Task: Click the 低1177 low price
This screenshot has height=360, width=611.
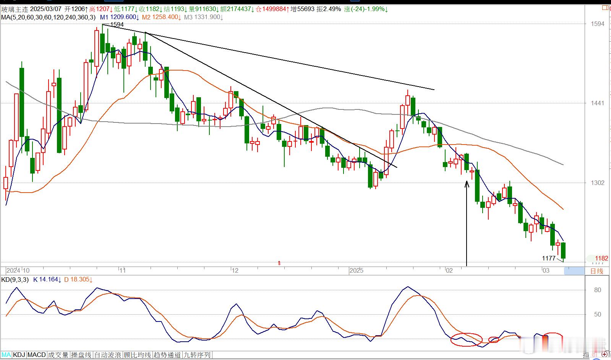Action: click(126, 9)
